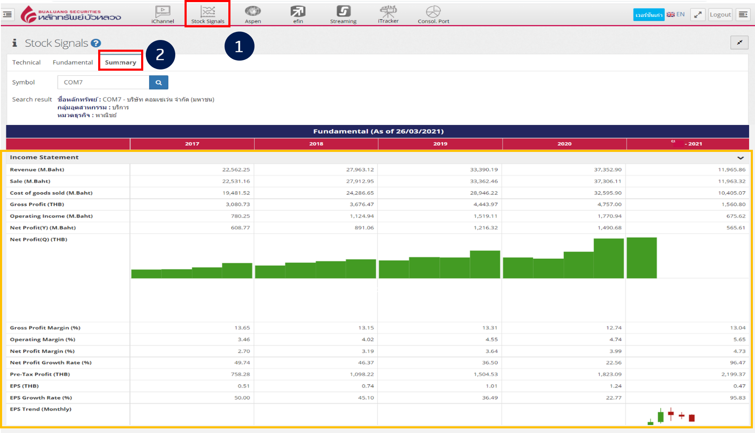Click the 2018 column header

click(316, 144)
